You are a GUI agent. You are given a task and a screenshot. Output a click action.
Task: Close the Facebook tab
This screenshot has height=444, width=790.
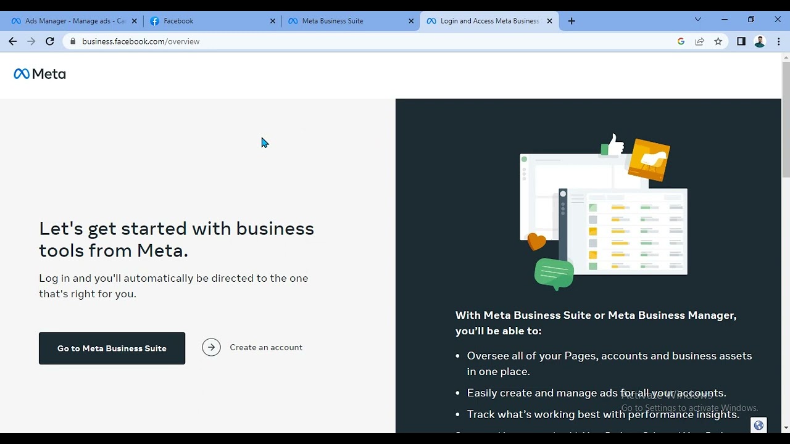pos(273,21)
